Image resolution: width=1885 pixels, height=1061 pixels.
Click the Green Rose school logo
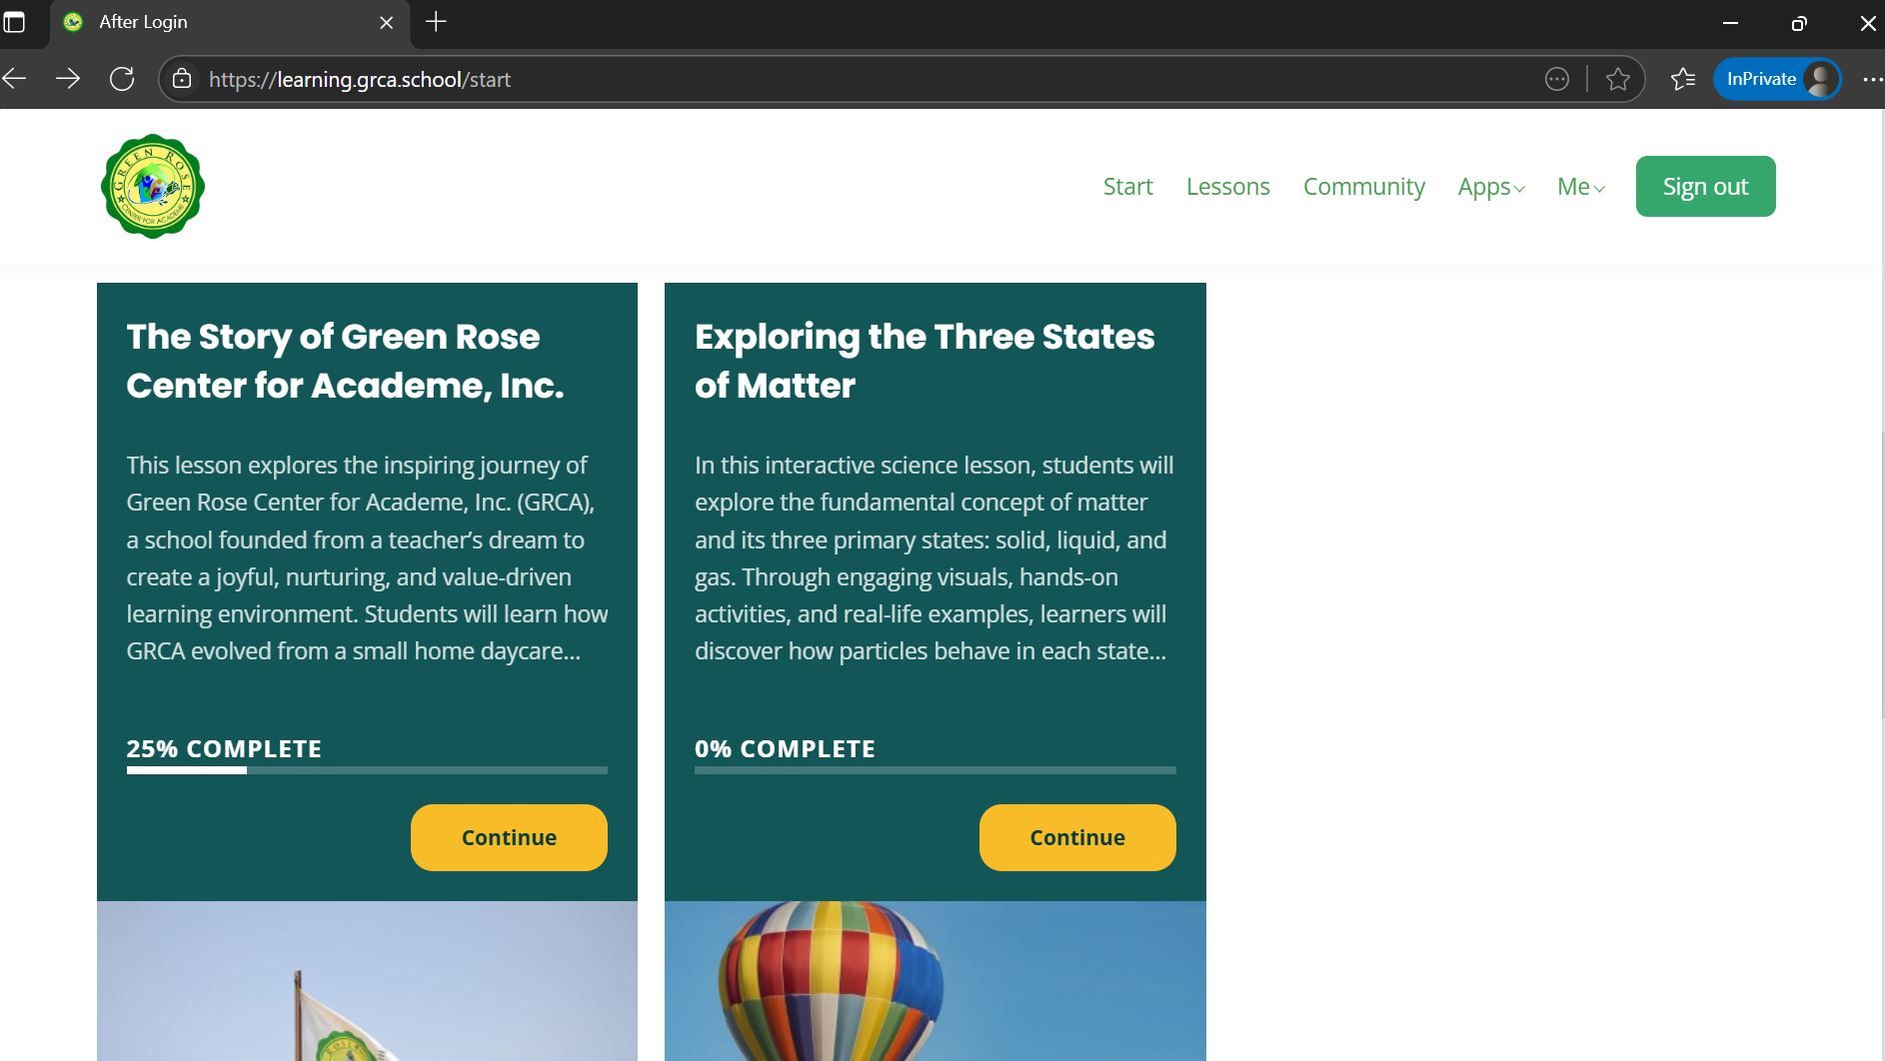pyautogui.click(x=153, y=187)
